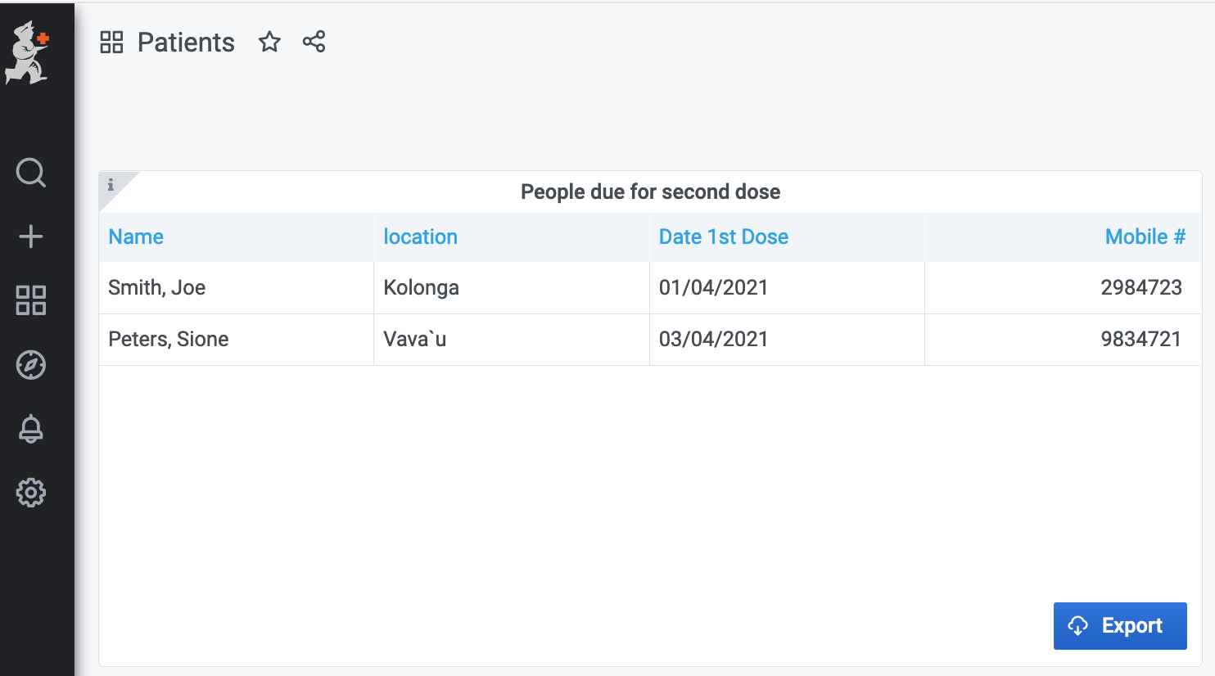
Task: Click the dashboard grid icon beside Patients
Action: pyautogui.click(x=111, y=42)
